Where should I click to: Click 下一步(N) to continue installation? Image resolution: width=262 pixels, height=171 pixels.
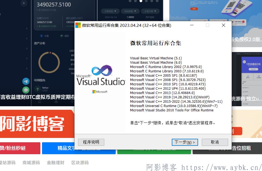pyautogui.click(x=185, y=142)
